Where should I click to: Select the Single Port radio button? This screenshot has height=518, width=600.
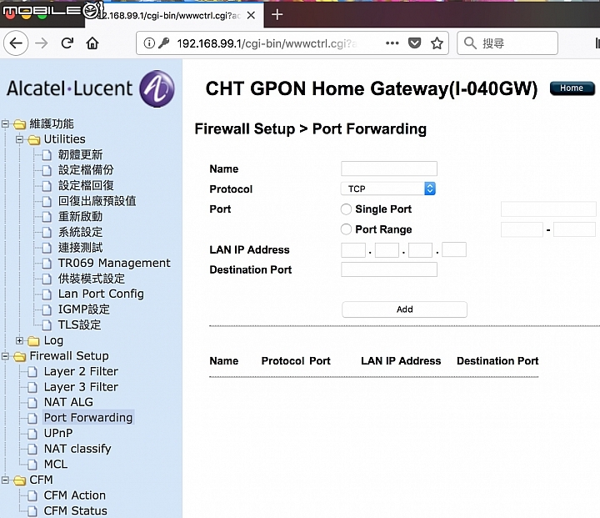point(346,209)
